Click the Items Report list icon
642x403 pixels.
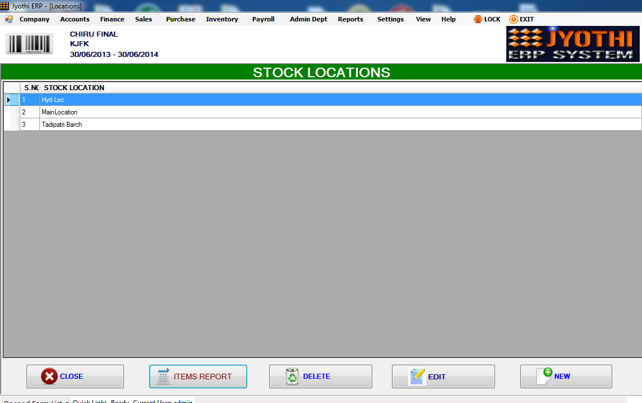(162, 376)
